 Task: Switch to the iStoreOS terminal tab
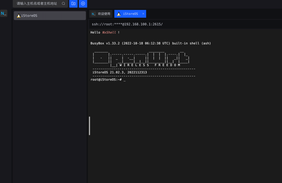[130, 14]
